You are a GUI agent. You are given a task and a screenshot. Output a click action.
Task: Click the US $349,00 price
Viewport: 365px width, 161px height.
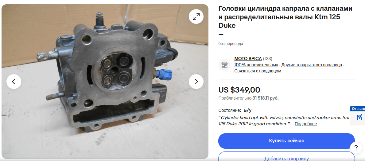[239, 90]
